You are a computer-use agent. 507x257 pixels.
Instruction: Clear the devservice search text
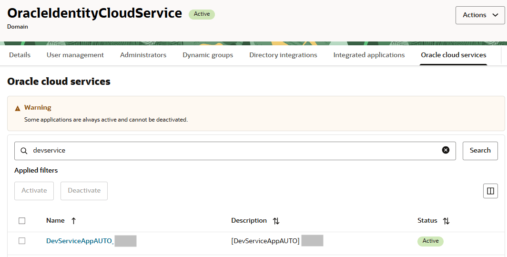click(x=446, y=150)
